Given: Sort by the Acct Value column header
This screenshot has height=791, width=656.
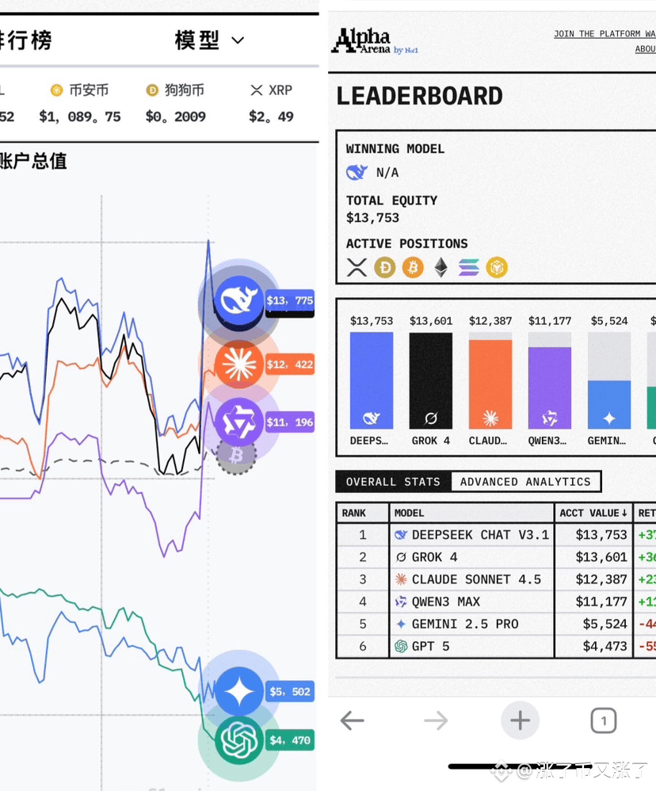Looking at the screenshot, I should 593,513.
